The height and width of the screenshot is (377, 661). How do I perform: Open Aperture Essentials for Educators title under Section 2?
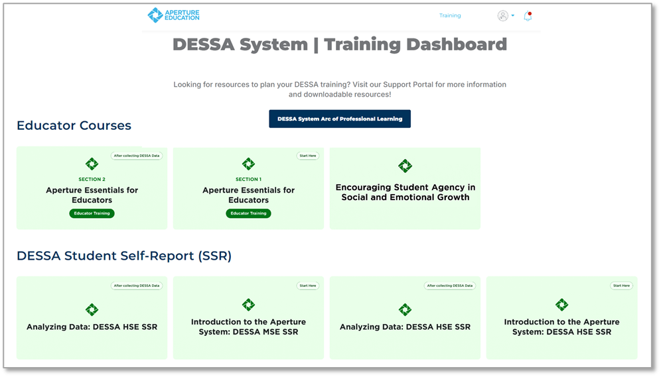coord(92,195)
